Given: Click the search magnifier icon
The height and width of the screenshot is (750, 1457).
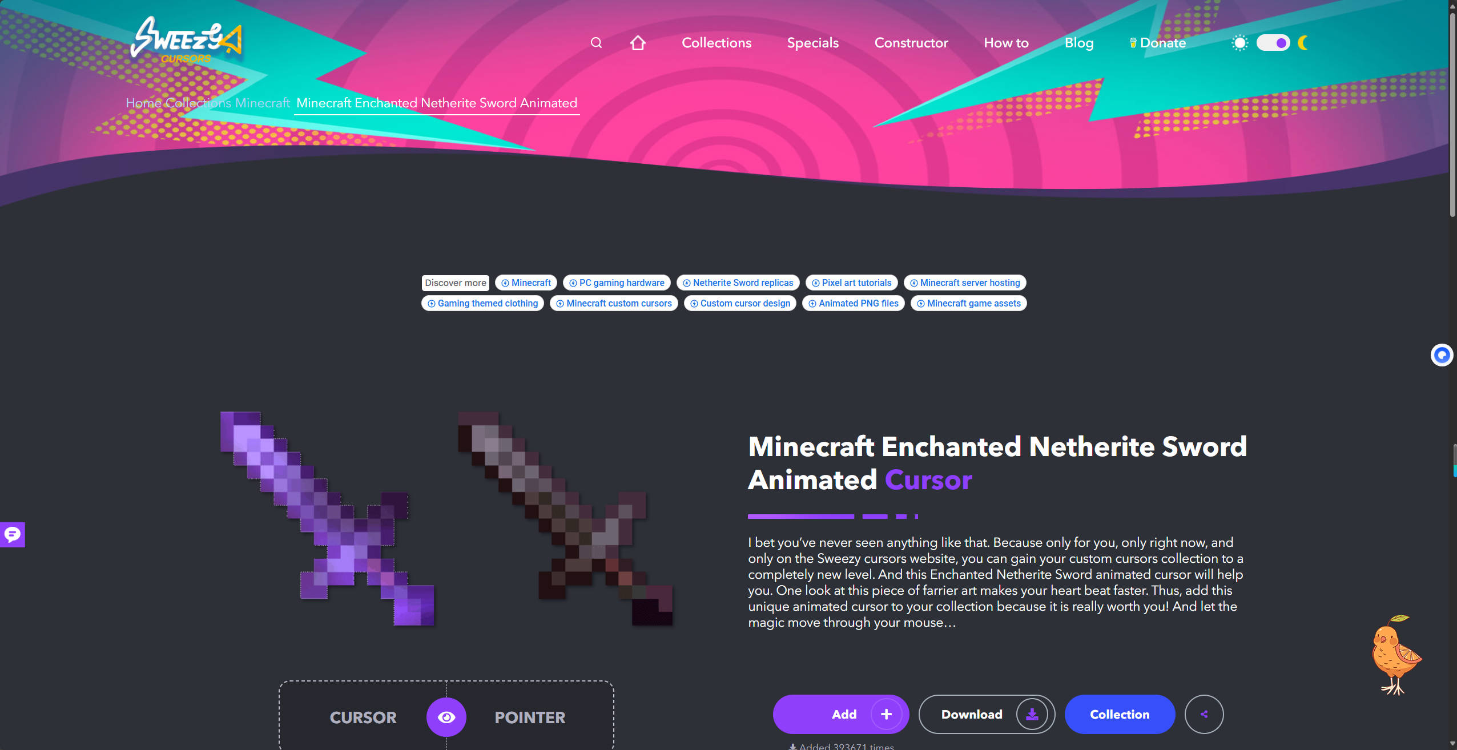Looking at the screenshot, I should 596,43.
